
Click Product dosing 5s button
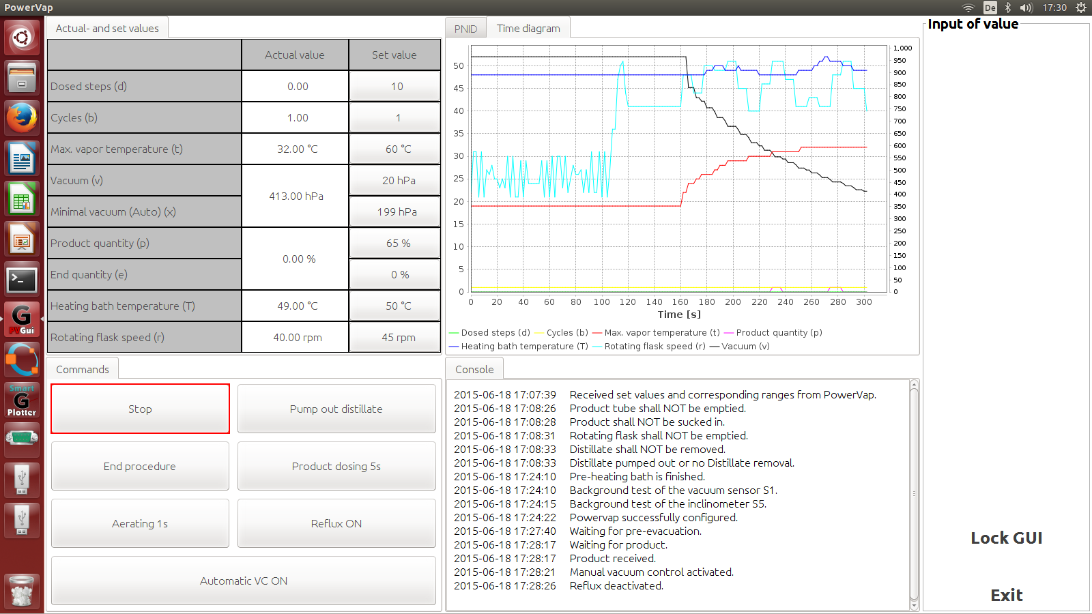click(x=336, y=466)
